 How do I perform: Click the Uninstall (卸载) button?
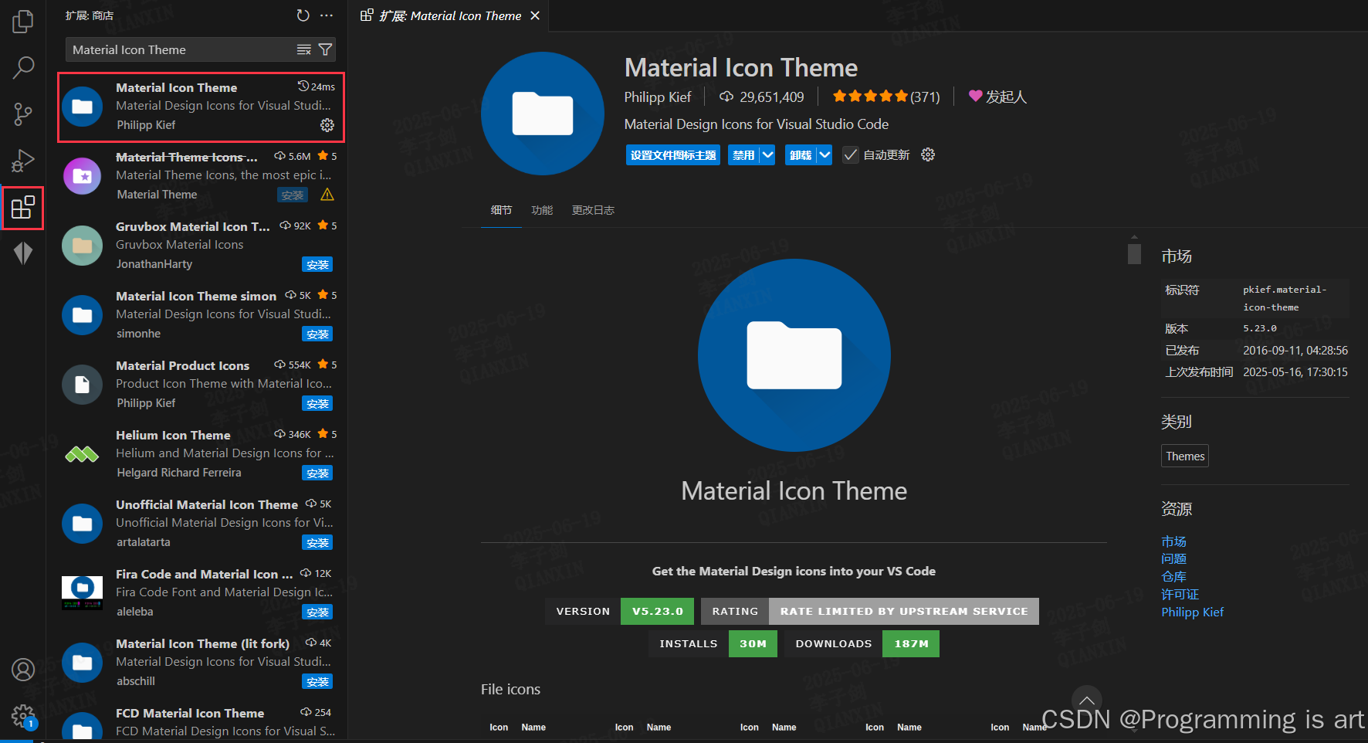[x=801, y=154]
